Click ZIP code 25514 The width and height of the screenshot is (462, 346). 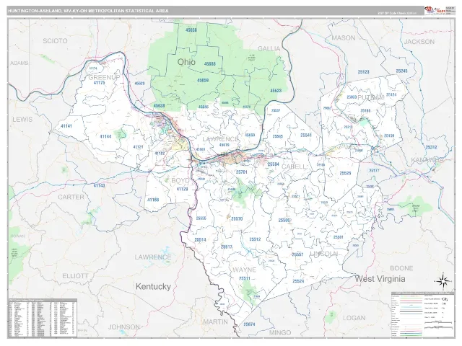(x=200, y=240)
